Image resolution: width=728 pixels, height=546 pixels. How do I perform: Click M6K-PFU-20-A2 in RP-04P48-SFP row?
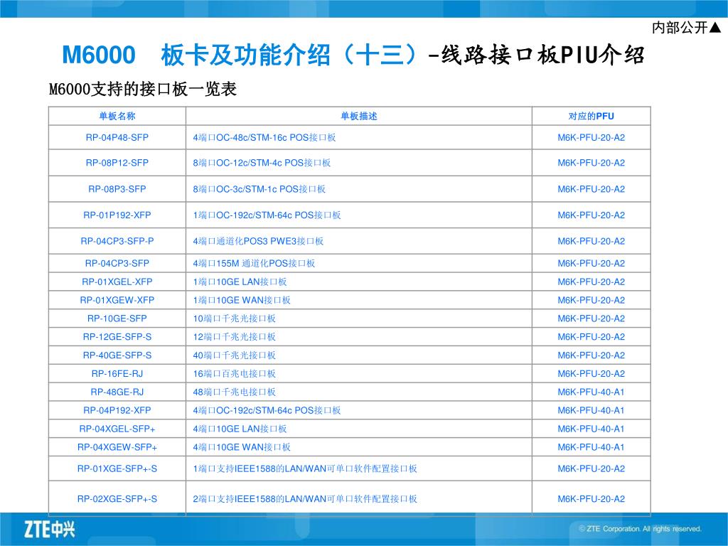pos(591,137)
